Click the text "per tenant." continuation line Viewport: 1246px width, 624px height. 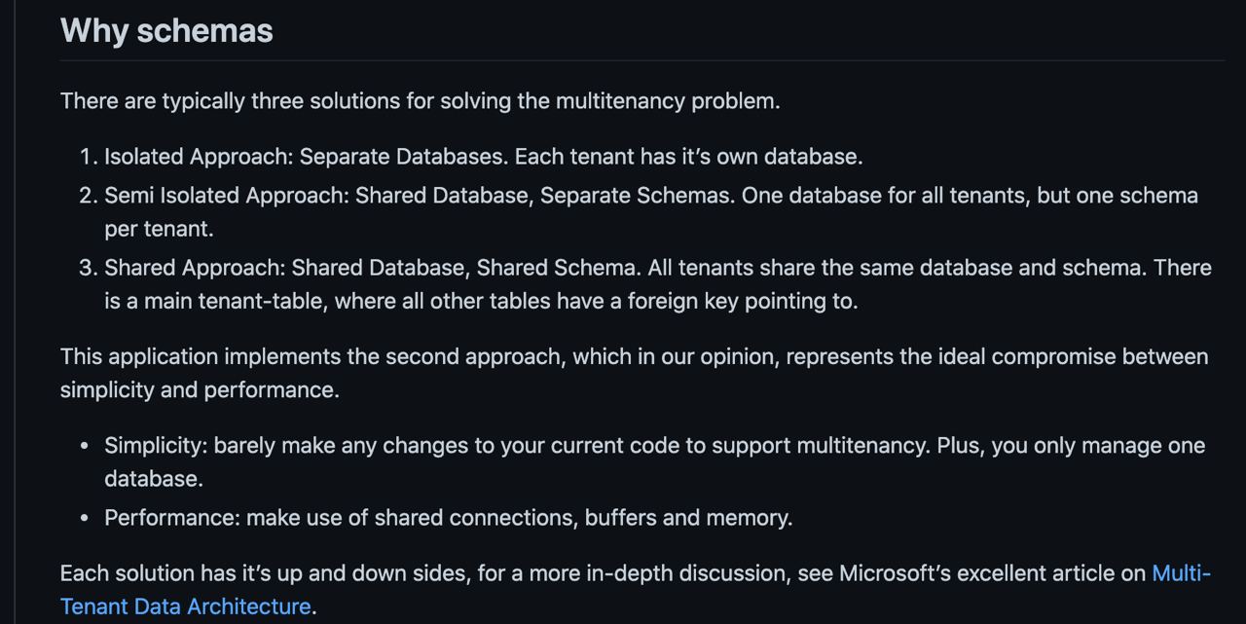tap(159, 229)
